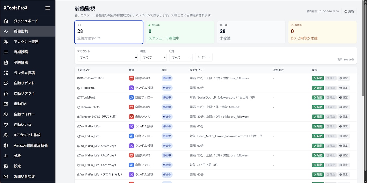Go to 定期投稿 menu item
The width and height of the screenshot is (367, 183).
point(27,52)
